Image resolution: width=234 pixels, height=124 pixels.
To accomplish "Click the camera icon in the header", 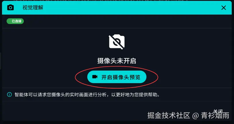I will tap(10, 8).
